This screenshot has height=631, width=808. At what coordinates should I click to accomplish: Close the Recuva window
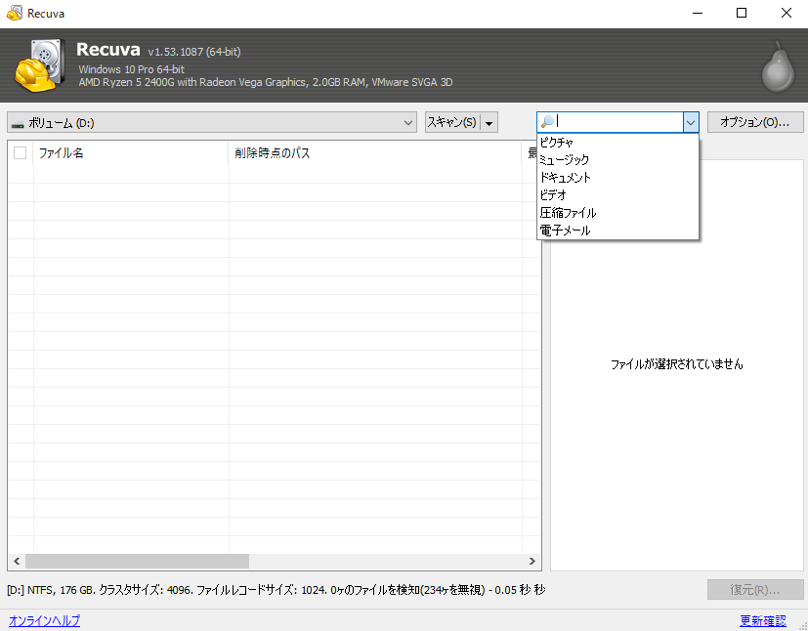787,14
